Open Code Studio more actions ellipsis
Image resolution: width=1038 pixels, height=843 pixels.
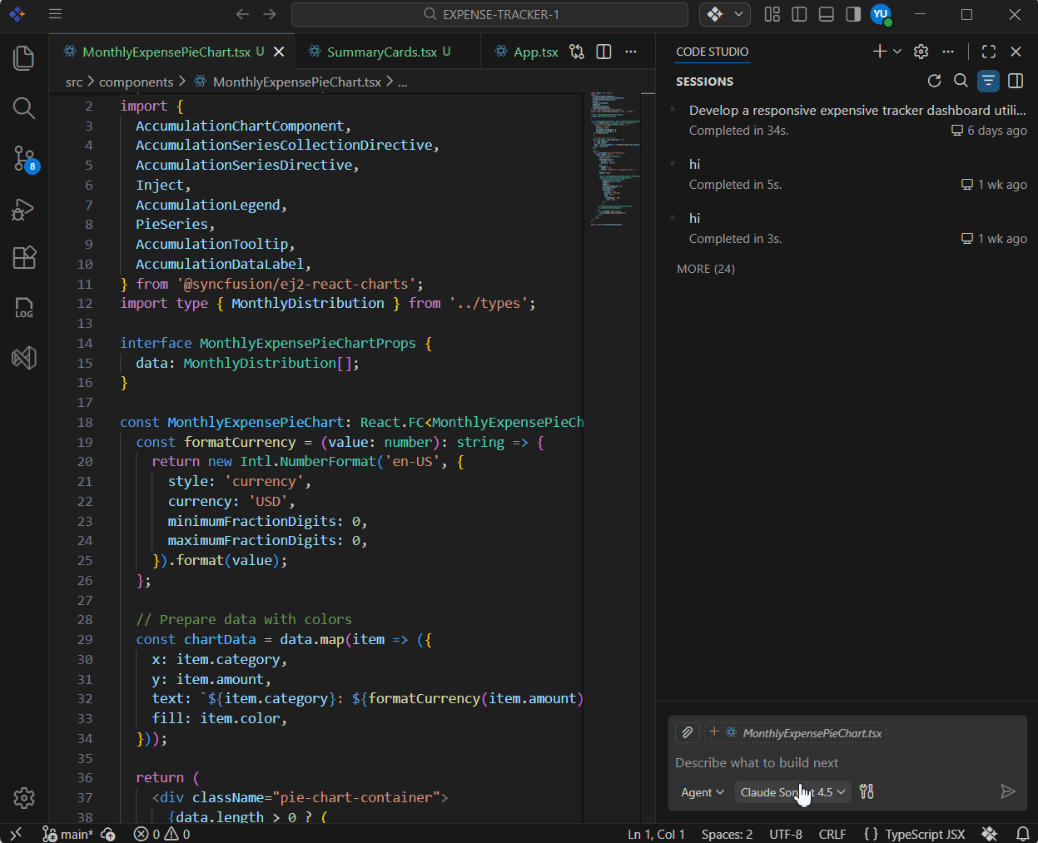(948, 52)
